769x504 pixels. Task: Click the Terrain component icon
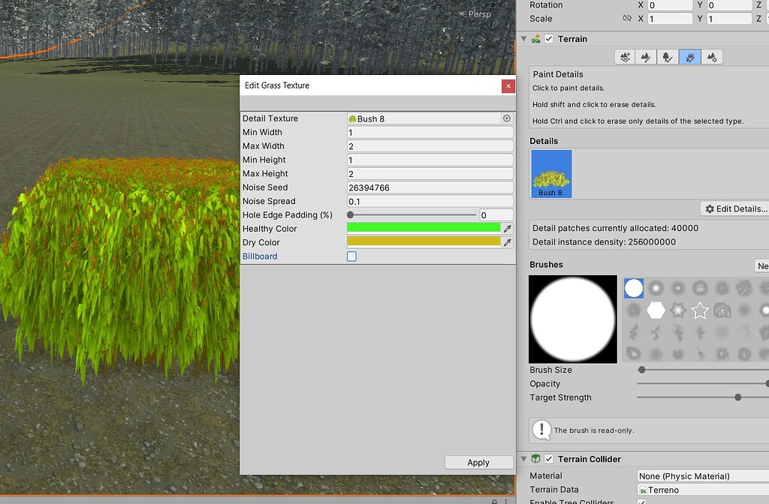[535, 38]
